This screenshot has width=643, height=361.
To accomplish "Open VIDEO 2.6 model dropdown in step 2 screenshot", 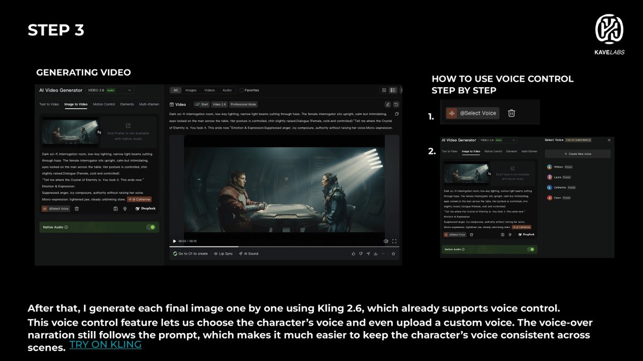I will click(498, 140).
